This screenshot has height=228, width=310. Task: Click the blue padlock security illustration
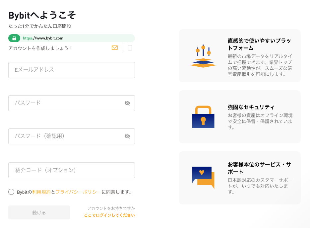point(203,117)
